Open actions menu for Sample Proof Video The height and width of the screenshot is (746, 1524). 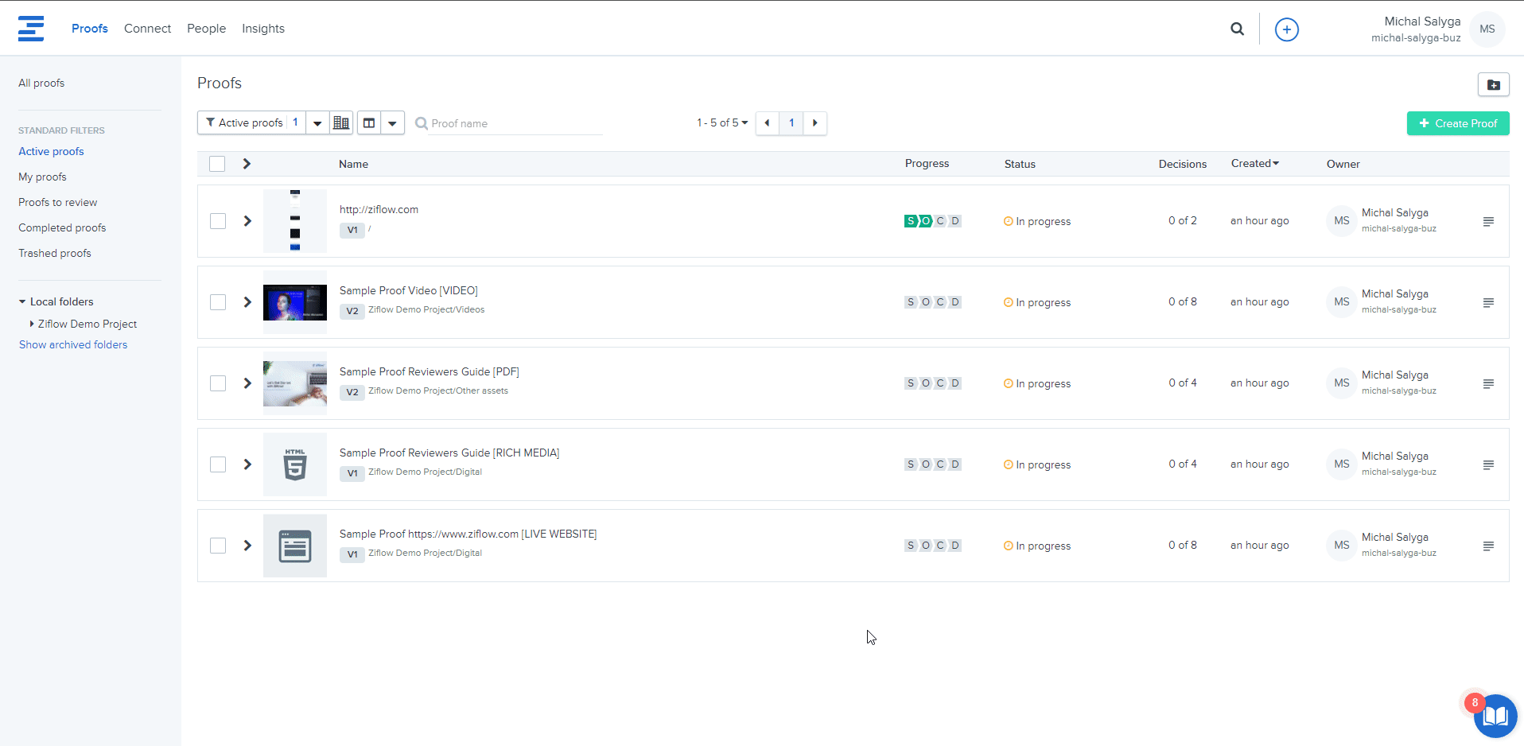[1488, 303]
